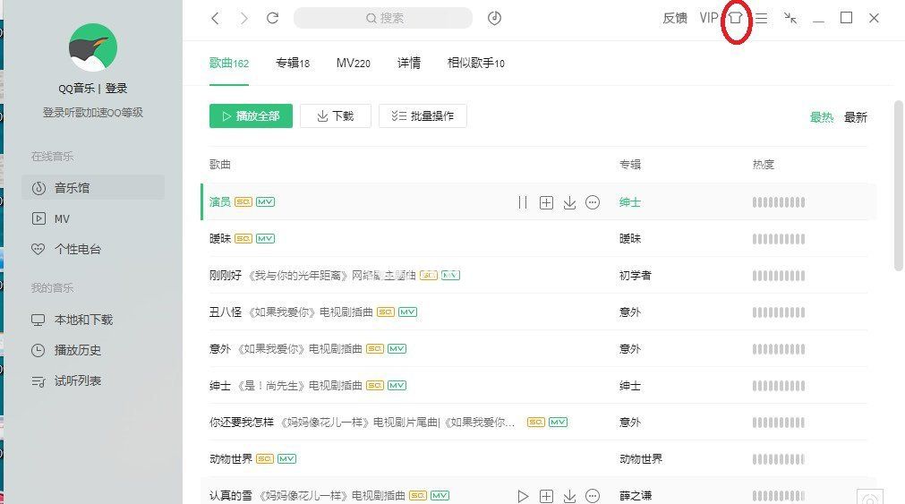Open 反馈 feedback link

pos(675,18)
